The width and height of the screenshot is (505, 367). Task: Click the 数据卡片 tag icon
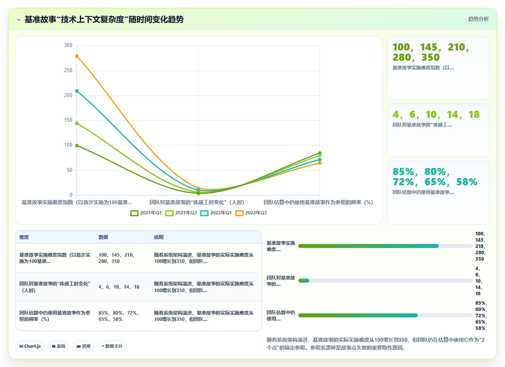click(x=103, y=346)
